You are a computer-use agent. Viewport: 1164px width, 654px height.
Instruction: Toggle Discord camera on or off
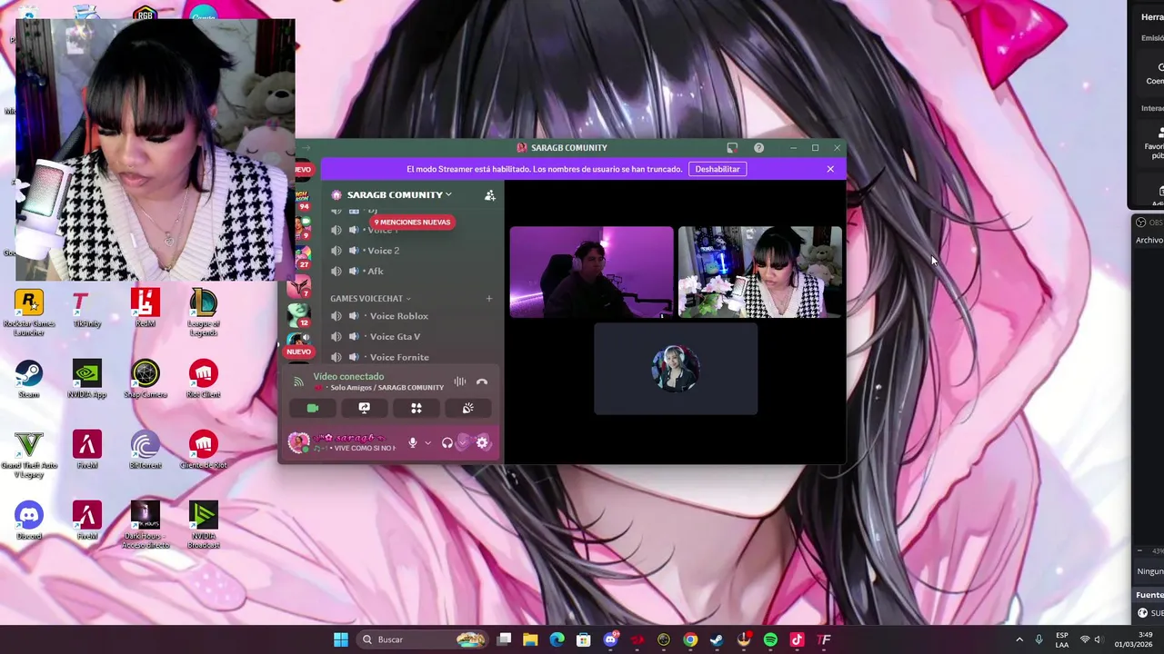313,409
